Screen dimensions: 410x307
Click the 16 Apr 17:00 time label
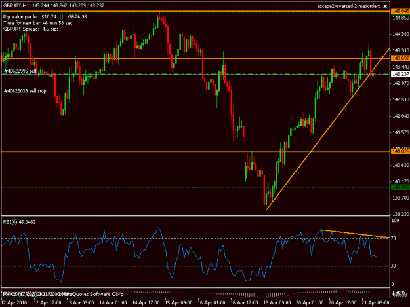point(244,302)
